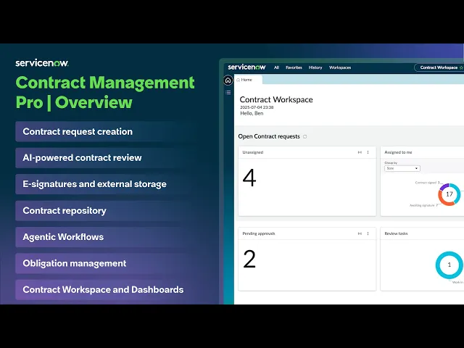This screenshot has height=348, width=464.
Task: Click the Awaiting signature chart label
Action: [423, 205]
